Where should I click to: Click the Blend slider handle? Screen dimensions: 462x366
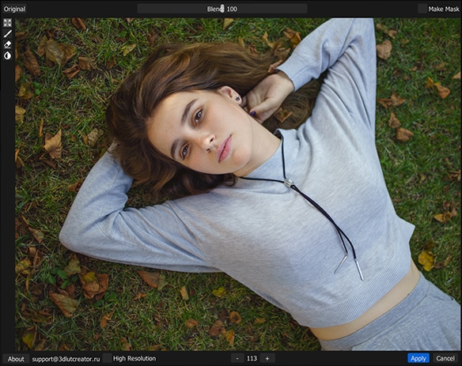coord(222,9)
